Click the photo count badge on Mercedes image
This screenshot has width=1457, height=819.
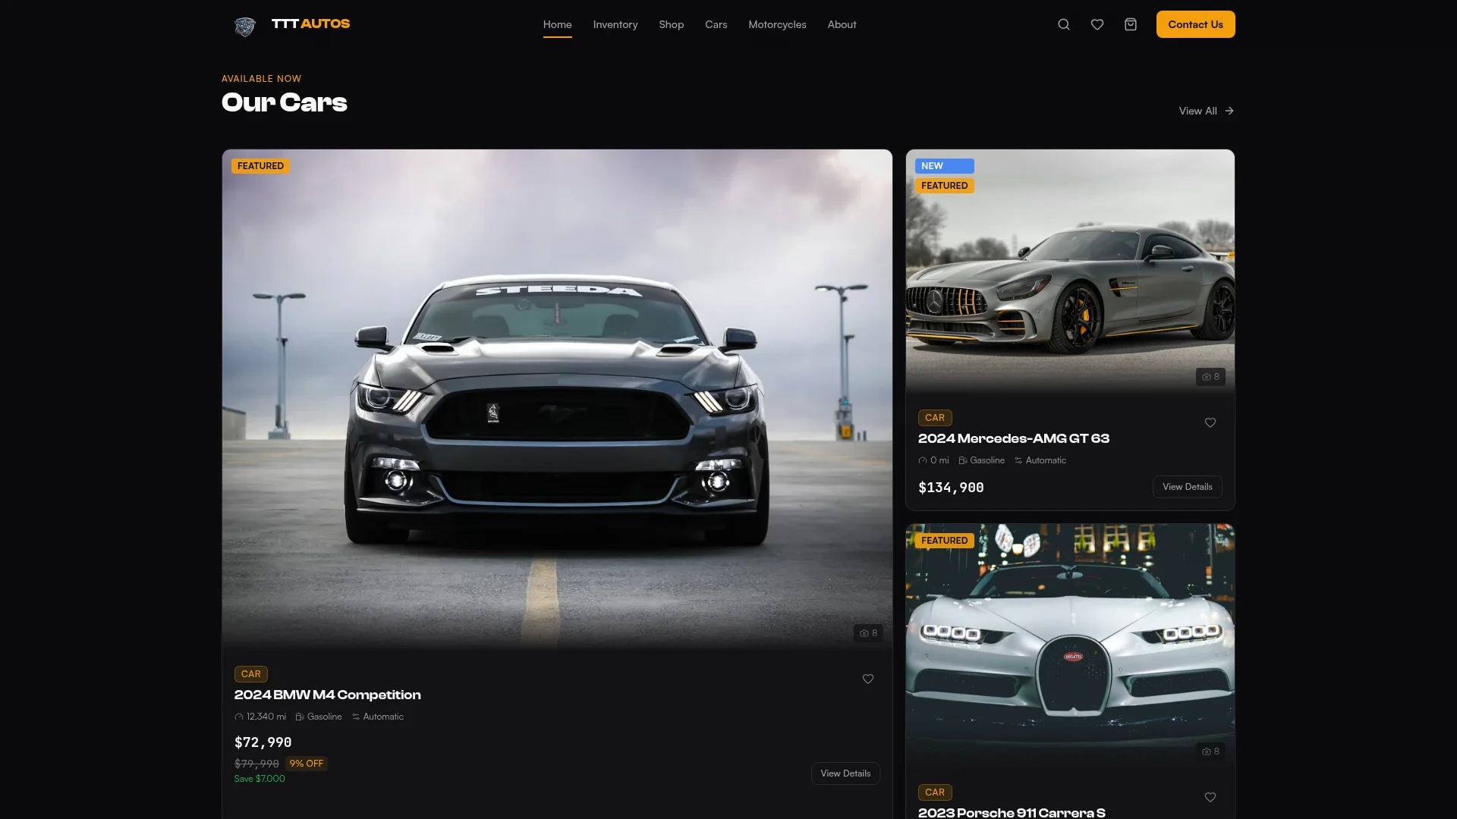pyautogui.click(x=1210, y=376)
